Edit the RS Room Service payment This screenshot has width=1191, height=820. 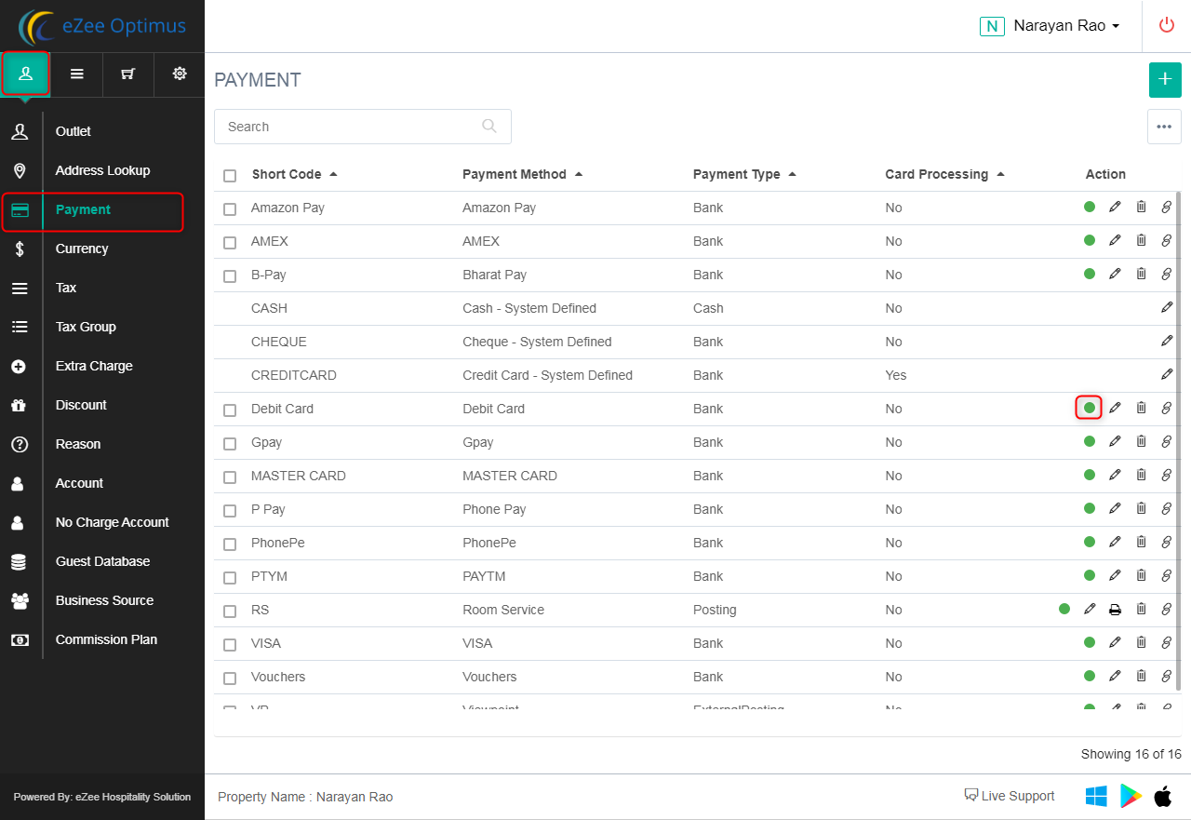pyautogui.click(x=1090, y=610)
